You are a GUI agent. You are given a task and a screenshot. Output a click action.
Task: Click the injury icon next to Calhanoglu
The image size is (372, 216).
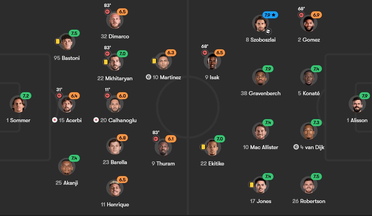click(96, 120)
